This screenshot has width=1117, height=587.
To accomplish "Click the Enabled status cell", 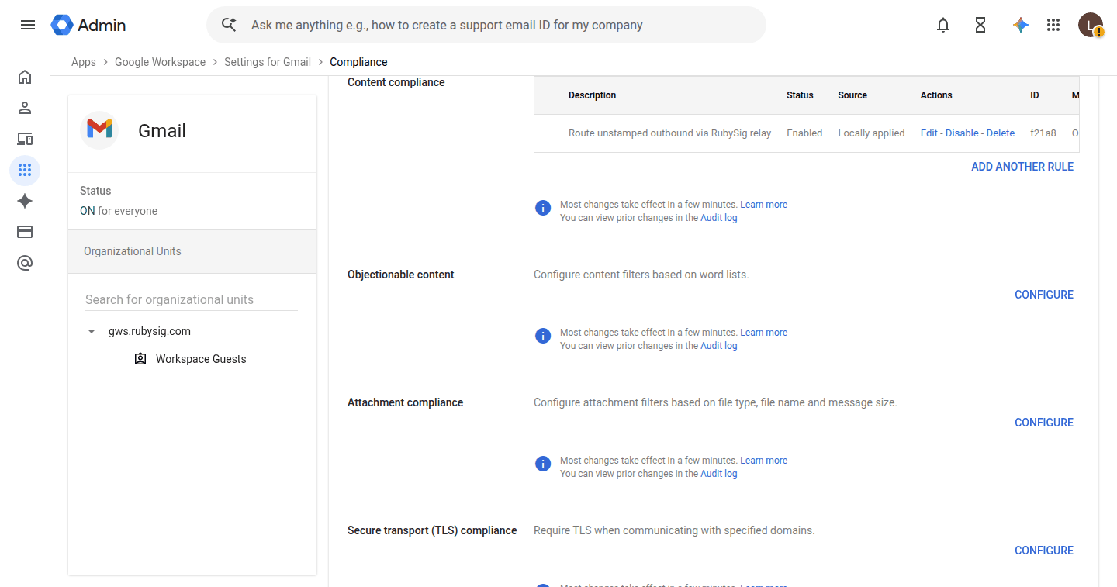I will [x=804, y=133].
